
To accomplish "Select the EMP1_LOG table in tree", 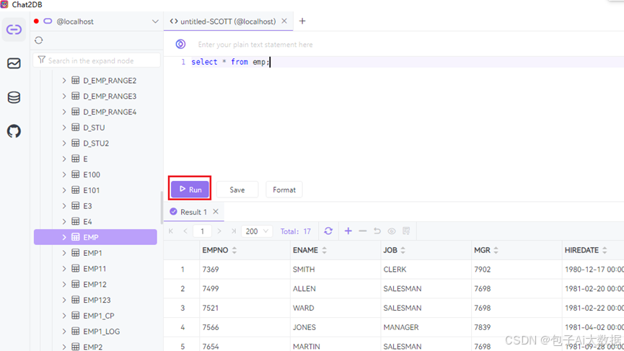I will (x=102, y=331).
